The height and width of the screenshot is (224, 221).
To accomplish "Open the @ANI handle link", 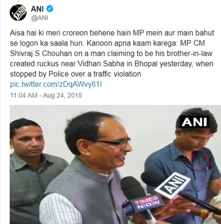I will pos(40,18).
